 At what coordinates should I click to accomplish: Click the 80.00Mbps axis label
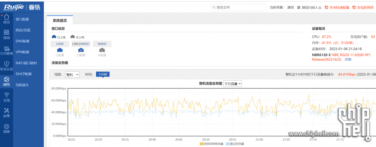(x=59, y=89)
